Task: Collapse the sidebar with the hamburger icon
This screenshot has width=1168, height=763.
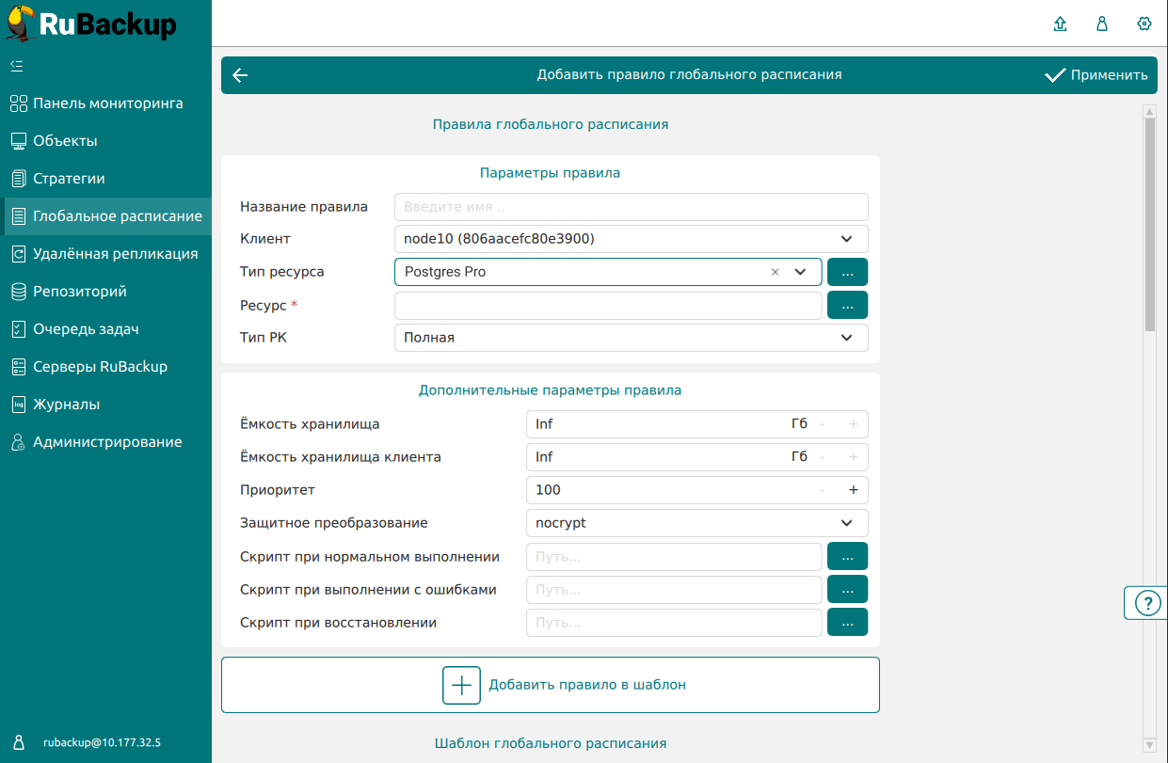Action: [x=16, y=66]
